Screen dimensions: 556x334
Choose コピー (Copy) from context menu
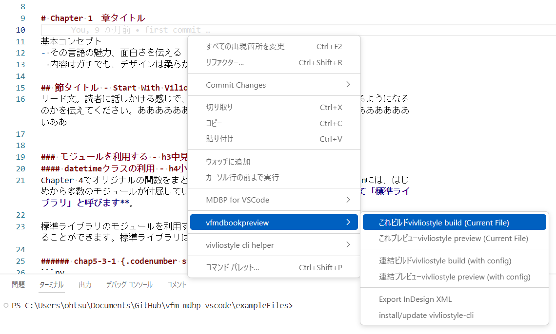pyautogui.click(x=274, y=123)
